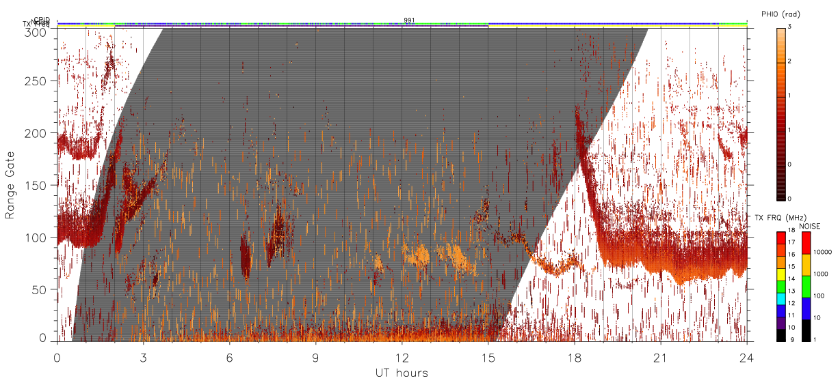Select the '6' tick on UT hours axis

coord(229,357)
